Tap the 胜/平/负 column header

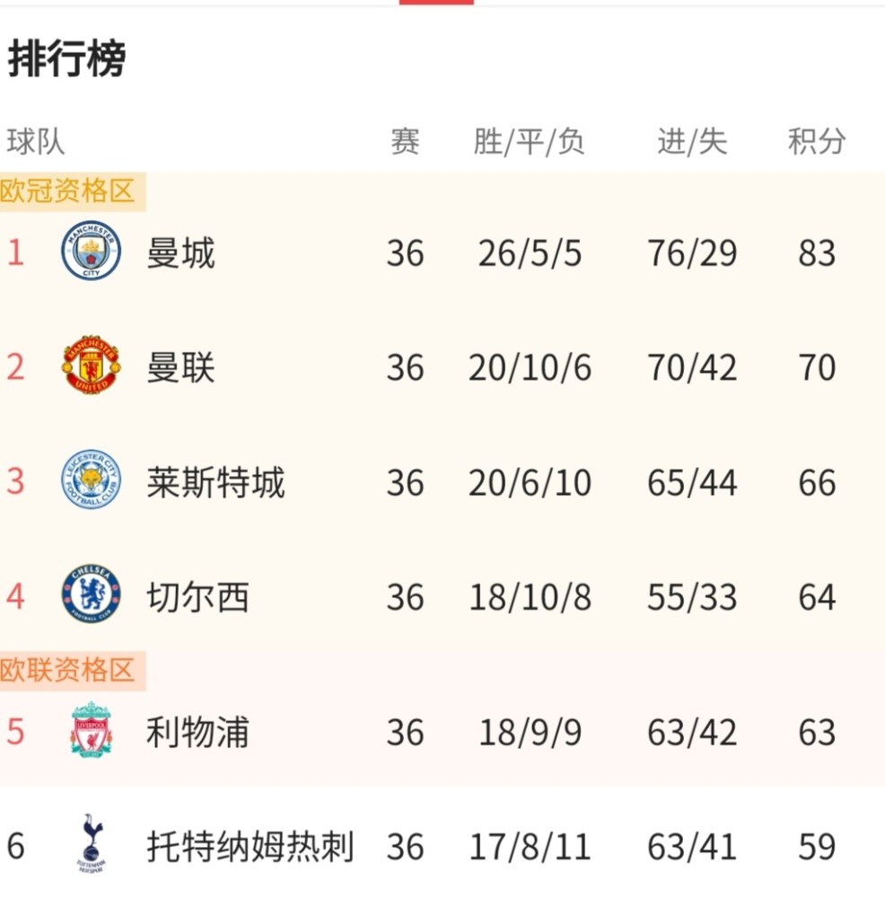pyautogui.click(x=529, y=142)
